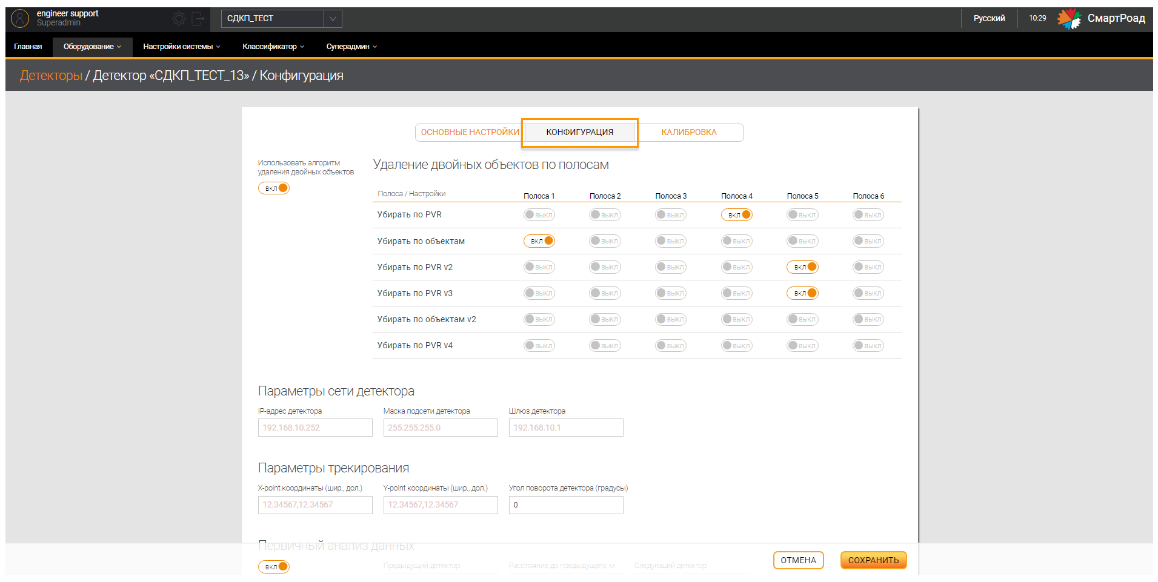Enable Убирать по объектам for Полоса 2
Viewport: 1158px width, 582px height.
pos(605,241)
